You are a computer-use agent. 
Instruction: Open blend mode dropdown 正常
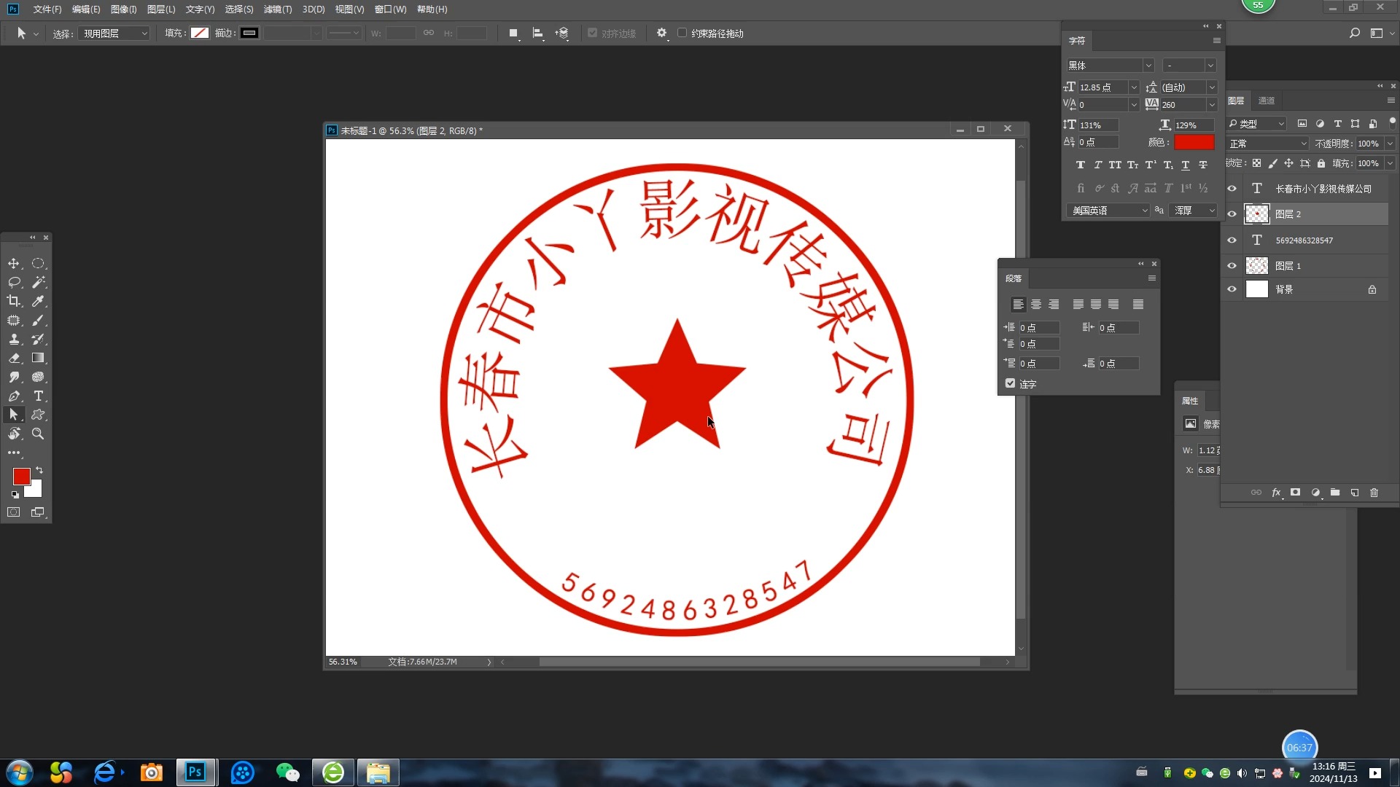tap(1268, 144)
